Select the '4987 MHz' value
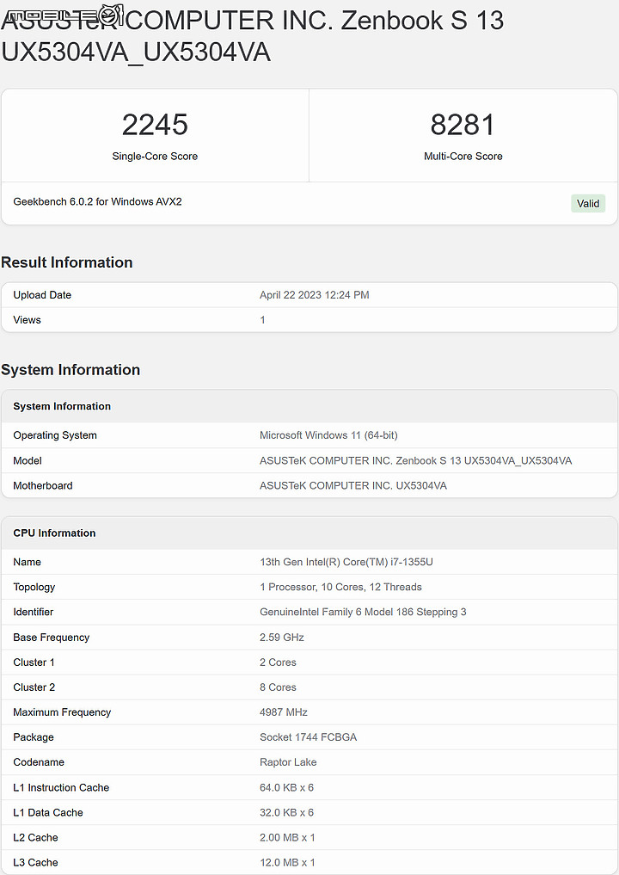This screenshot has height=875, width=619. click(284, 712)
